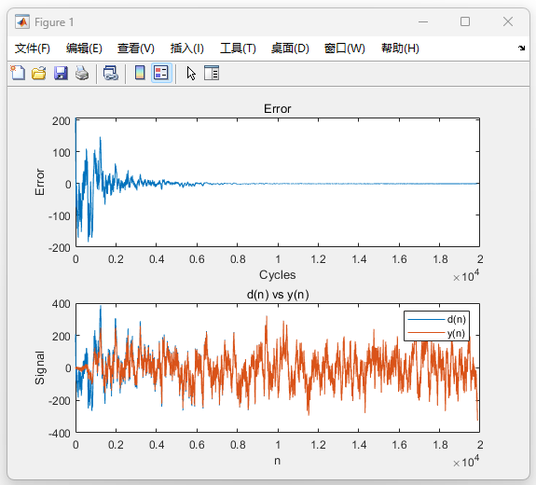This screenshot has height=485, width=536.
Task: Insert a colorbar from the toolbar
Action: pos(140,73)
